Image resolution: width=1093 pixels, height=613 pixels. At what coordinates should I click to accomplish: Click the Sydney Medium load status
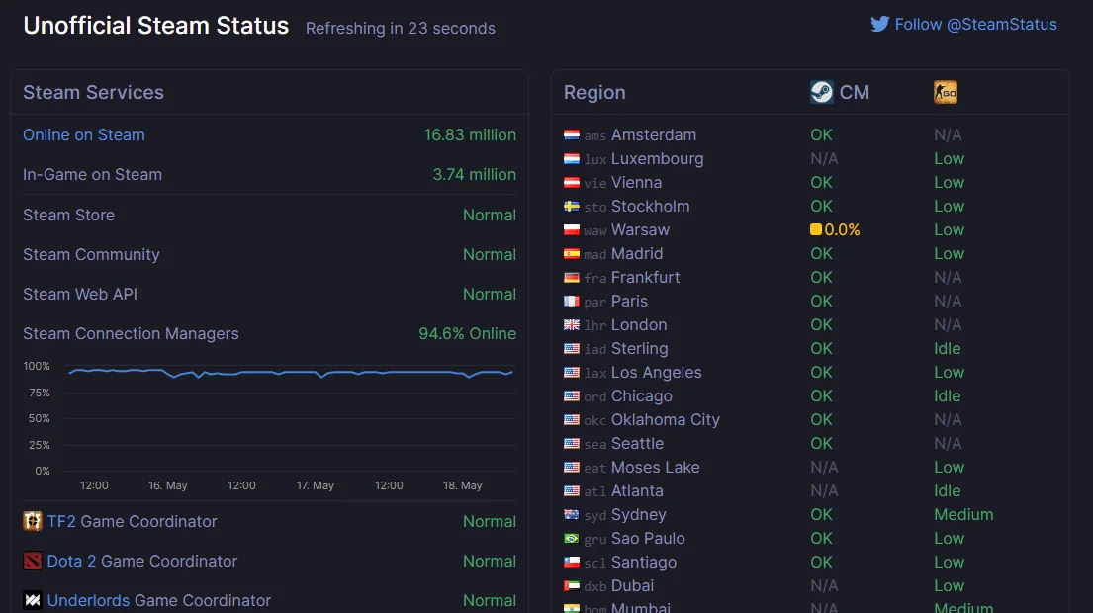tap(963, 515)
